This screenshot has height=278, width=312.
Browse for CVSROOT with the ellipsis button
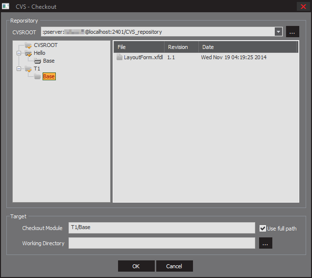click(x=292, y=32)
